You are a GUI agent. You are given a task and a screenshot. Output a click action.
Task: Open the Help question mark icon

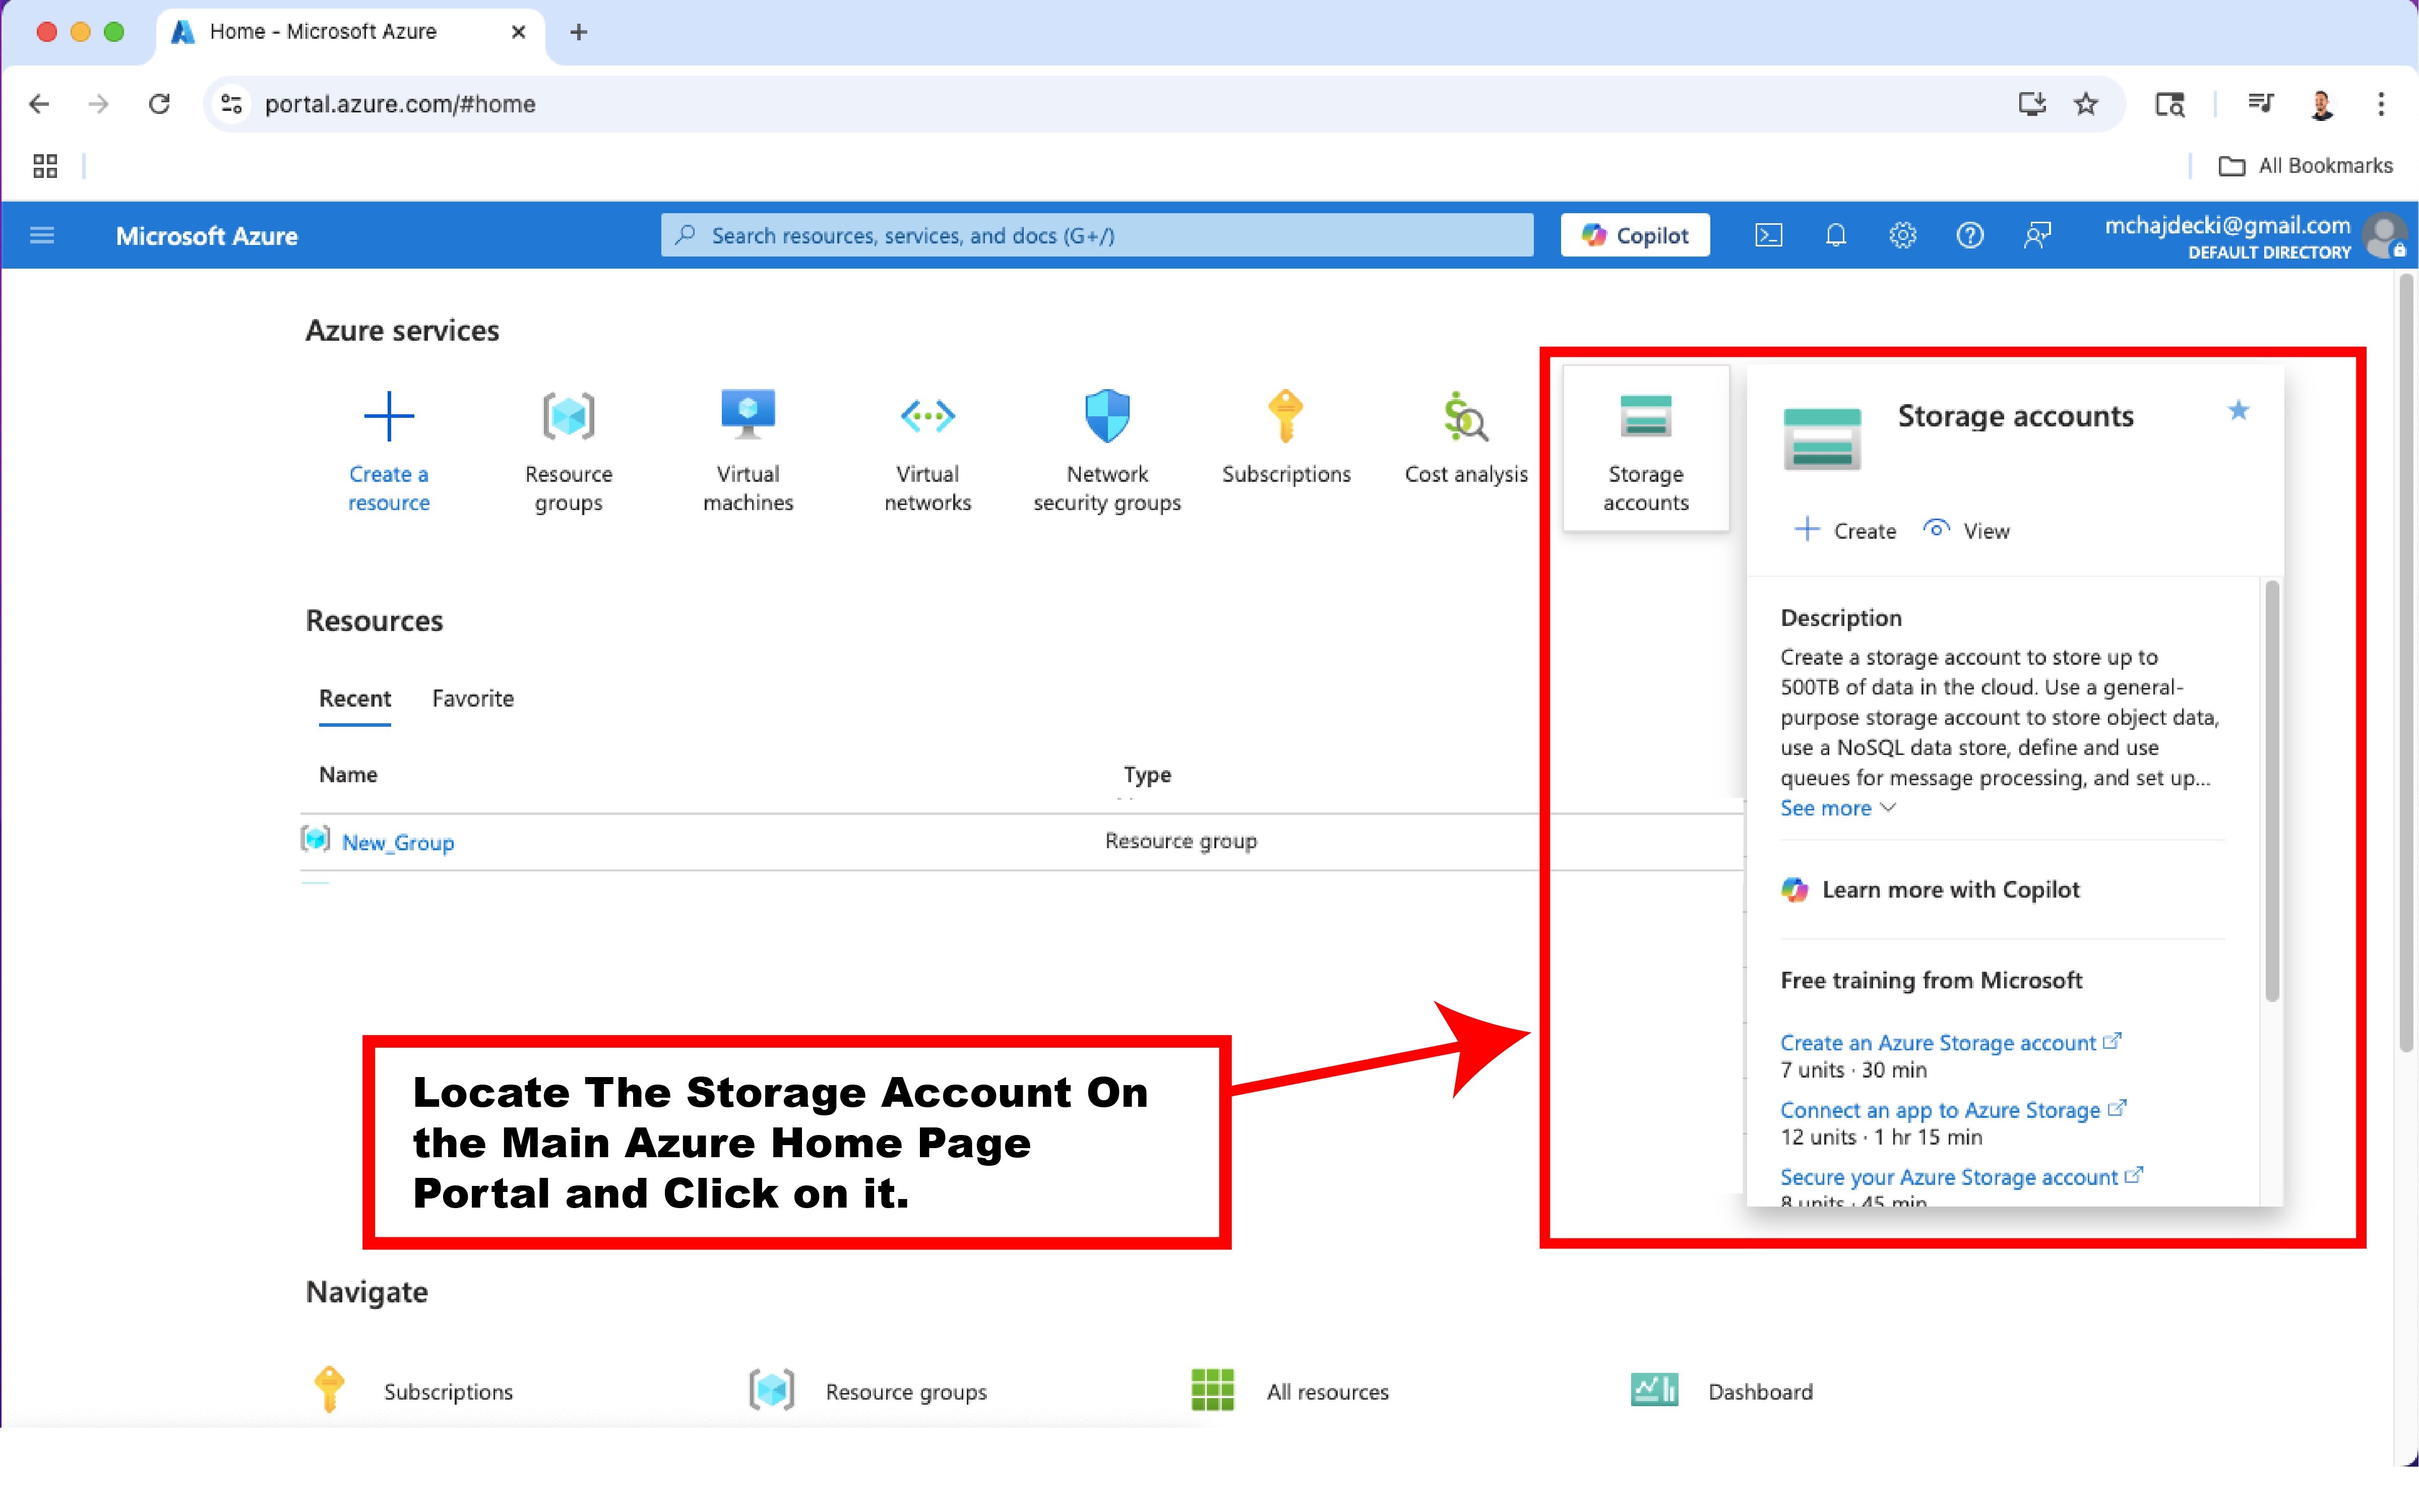click(x=1970, y=235)
